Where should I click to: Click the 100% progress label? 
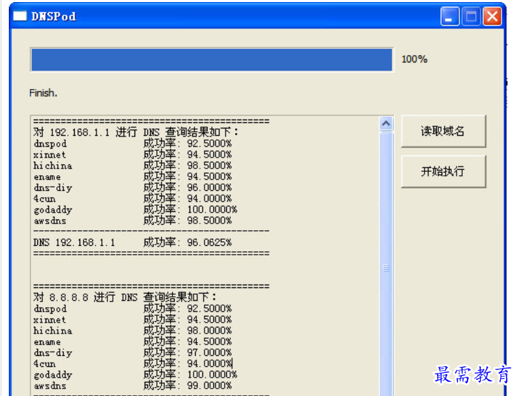point(414,59)
